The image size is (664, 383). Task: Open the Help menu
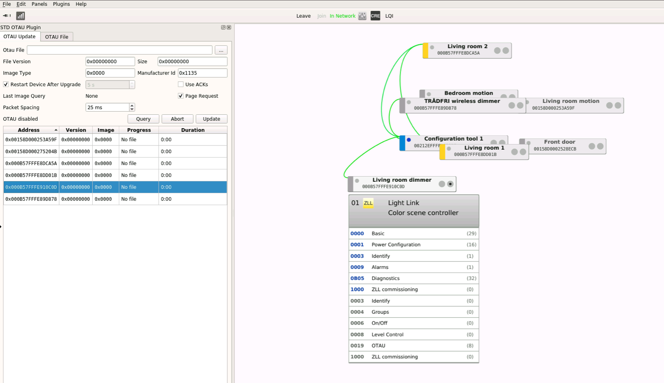point(81,4)
